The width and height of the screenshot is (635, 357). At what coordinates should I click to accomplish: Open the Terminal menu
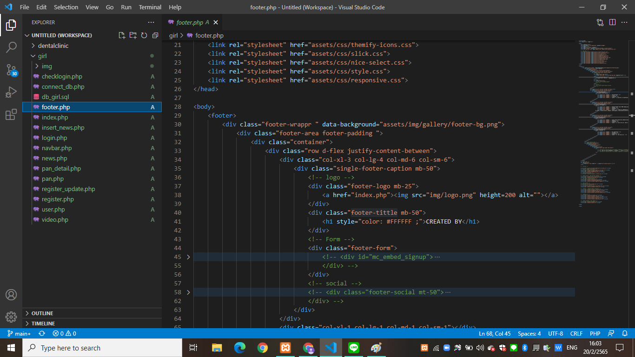[150, 7]
